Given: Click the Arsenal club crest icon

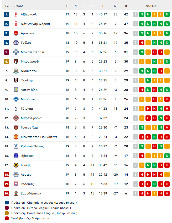Looking at the screenshot, I should tap(16, 33).
